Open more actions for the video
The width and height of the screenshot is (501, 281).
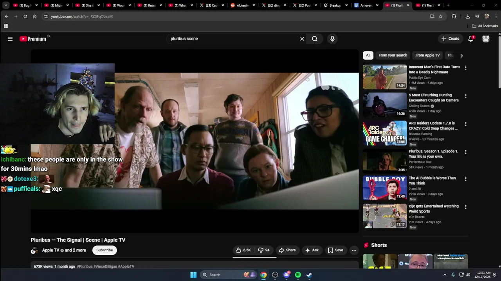tap(354, 250)
